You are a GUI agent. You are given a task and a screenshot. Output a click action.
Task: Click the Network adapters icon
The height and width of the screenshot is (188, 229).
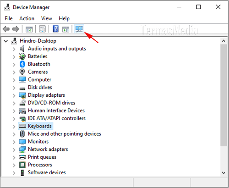click(x=22, y=149)
